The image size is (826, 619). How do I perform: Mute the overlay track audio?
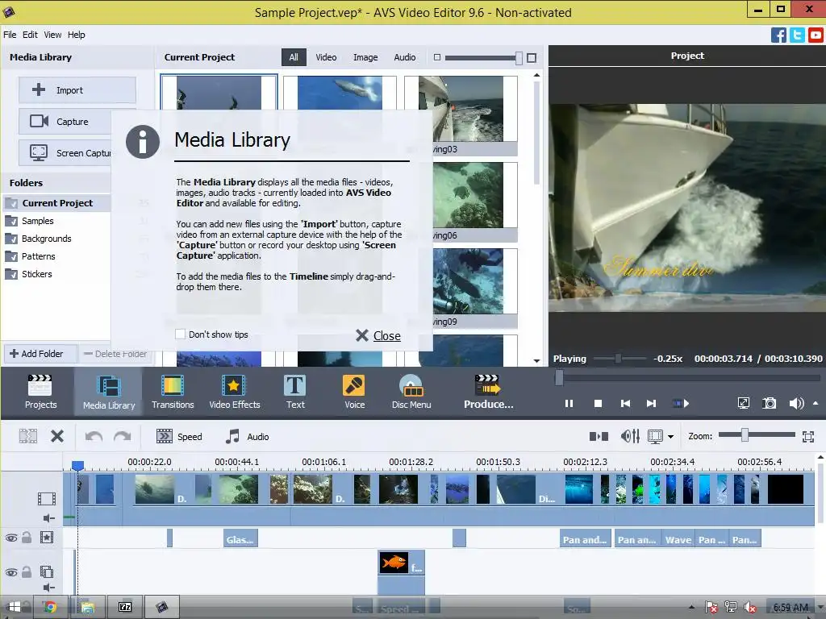click(x=49, y=587)
